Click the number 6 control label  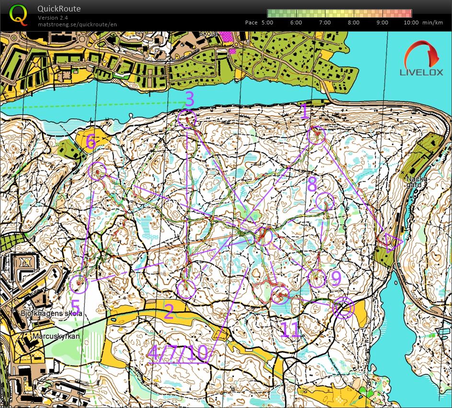tap(91, 142)
